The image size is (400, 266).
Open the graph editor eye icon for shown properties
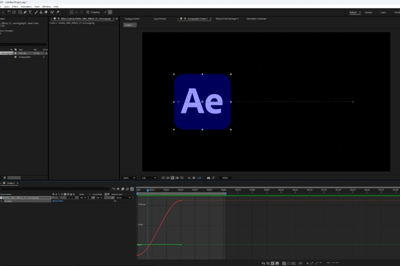(x=263, y=263)
